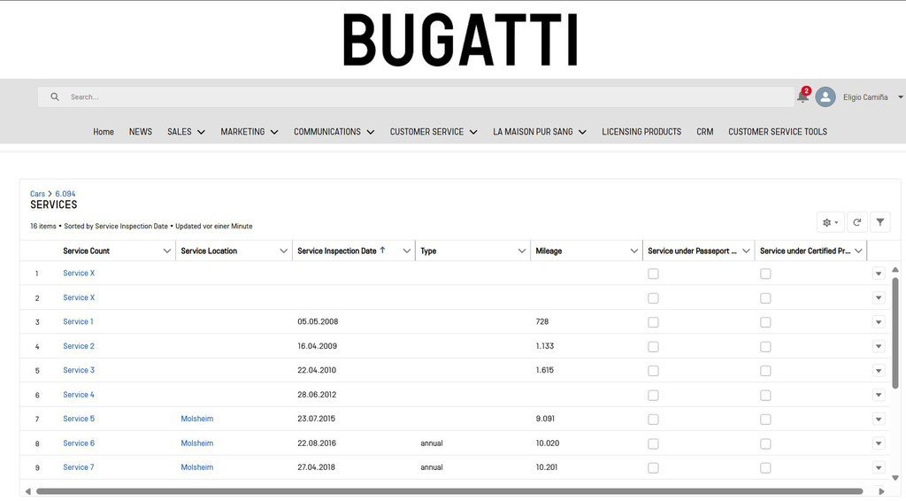Open row actions for Service 2
The height and width of the screenshot is (501, 906).
click(879, 346)
